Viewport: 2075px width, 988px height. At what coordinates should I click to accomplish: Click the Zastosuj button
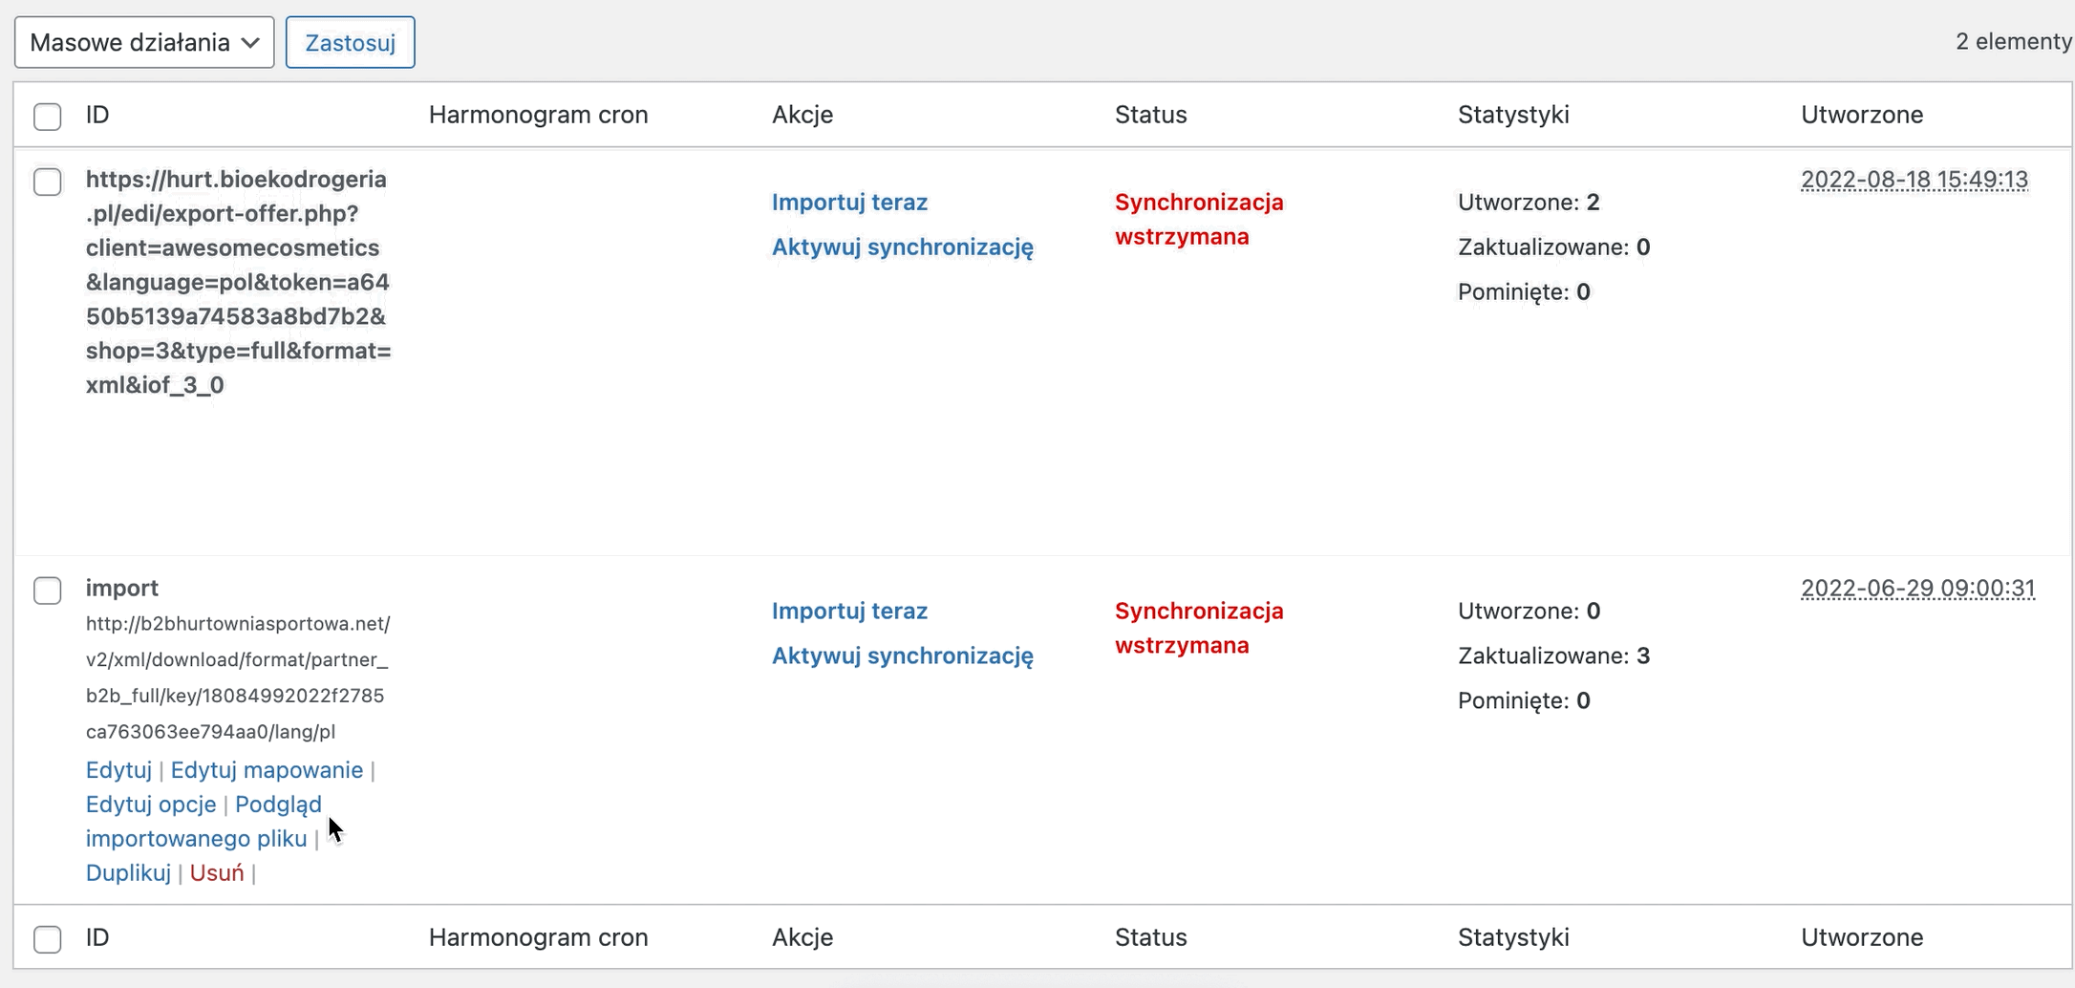point(350,42)
